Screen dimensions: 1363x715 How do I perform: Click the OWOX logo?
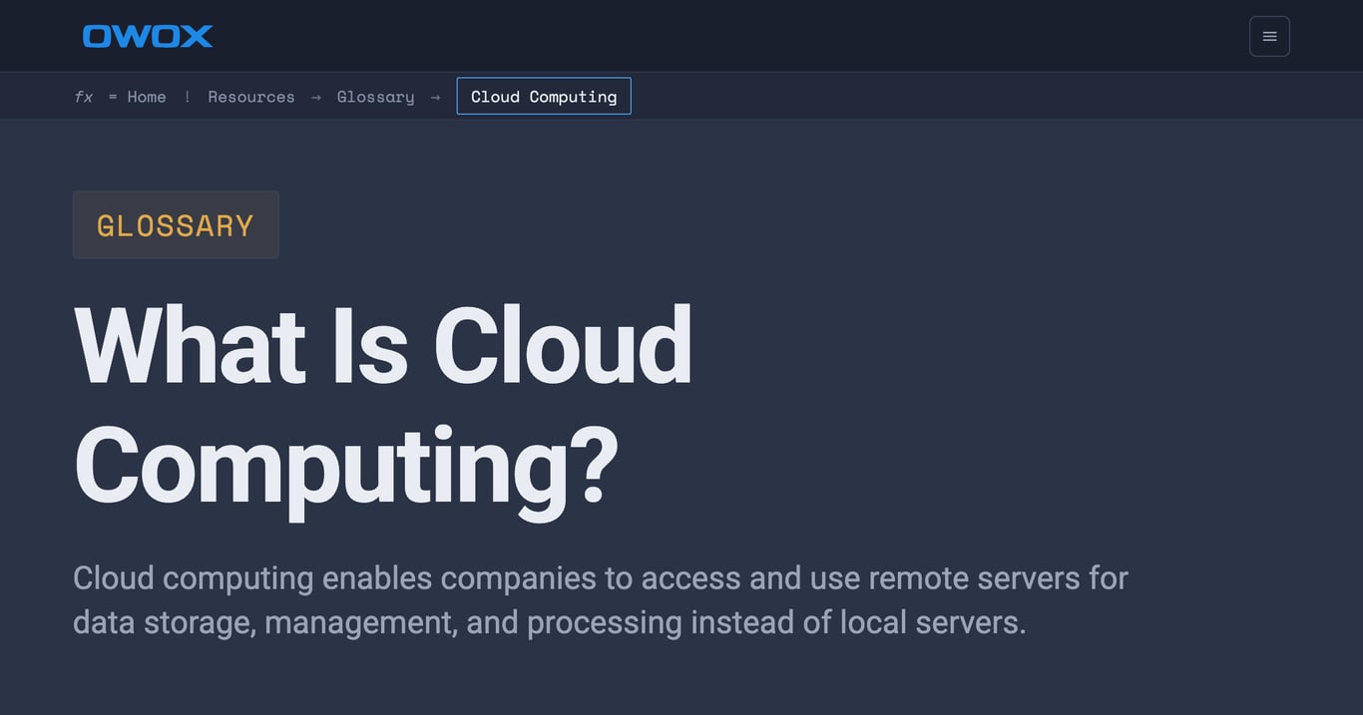[148, 36]
